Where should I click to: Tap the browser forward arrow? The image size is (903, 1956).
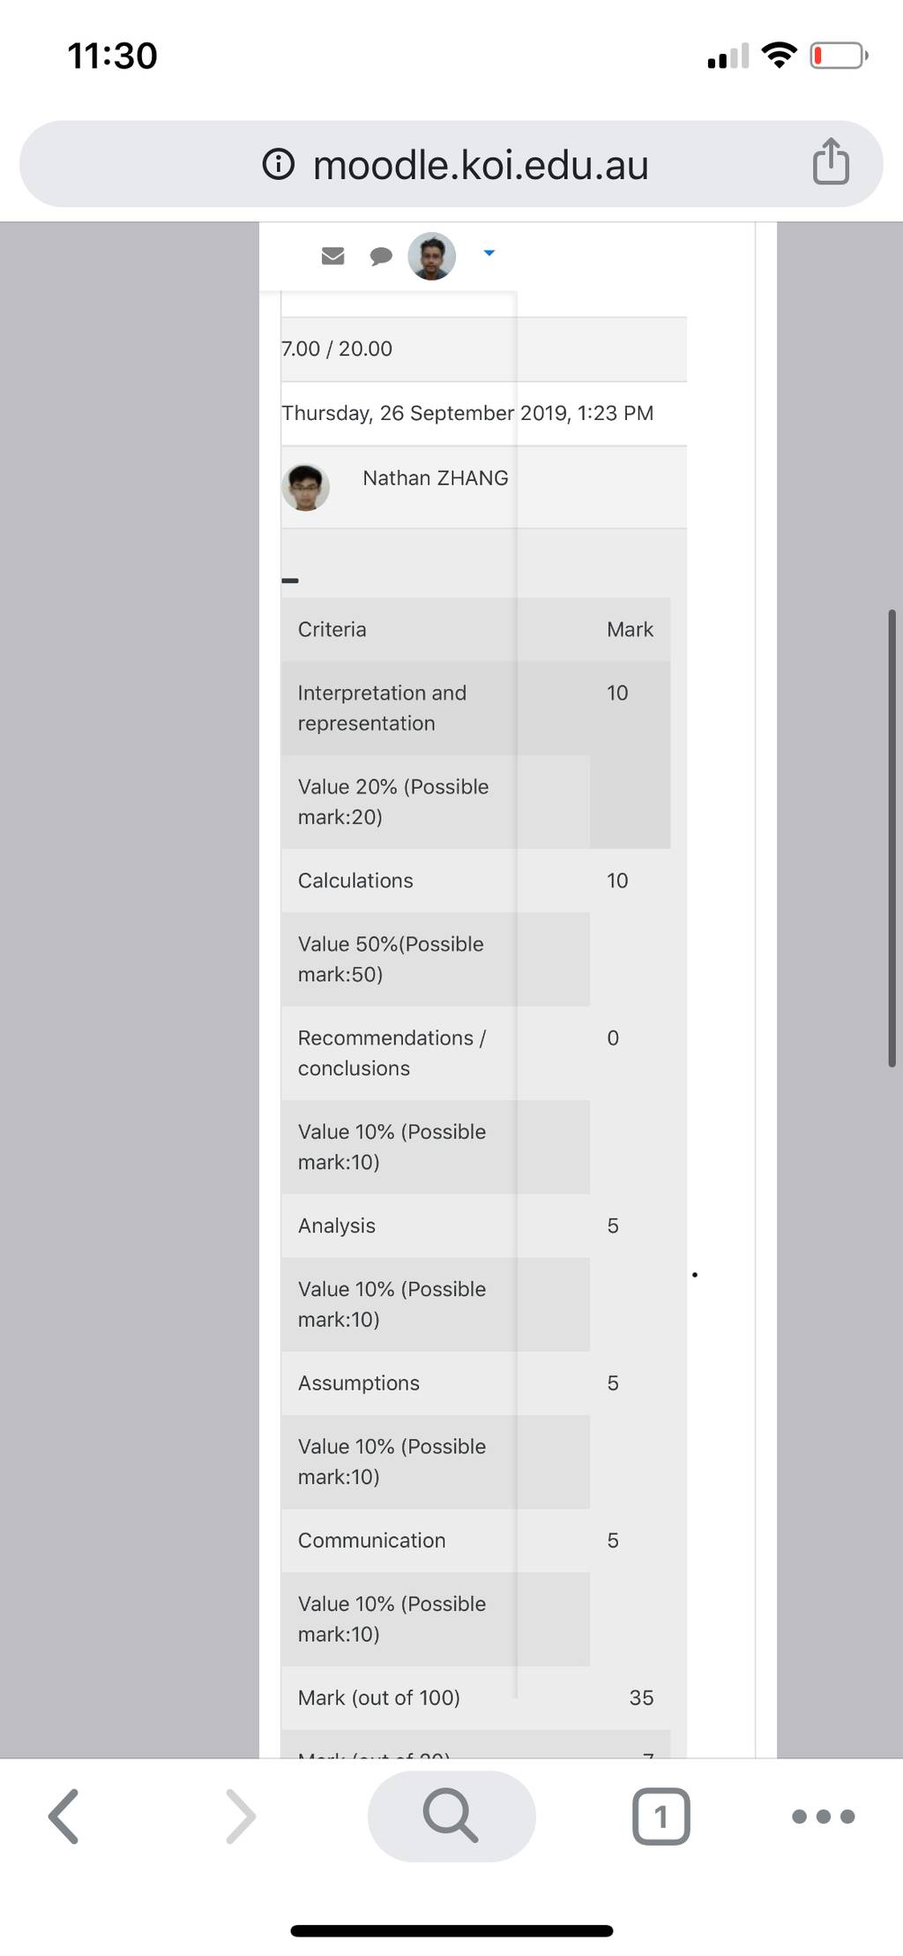[x=240, y=1817]
